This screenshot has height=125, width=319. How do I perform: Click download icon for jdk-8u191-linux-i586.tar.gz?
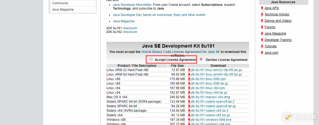coord(189,84)
